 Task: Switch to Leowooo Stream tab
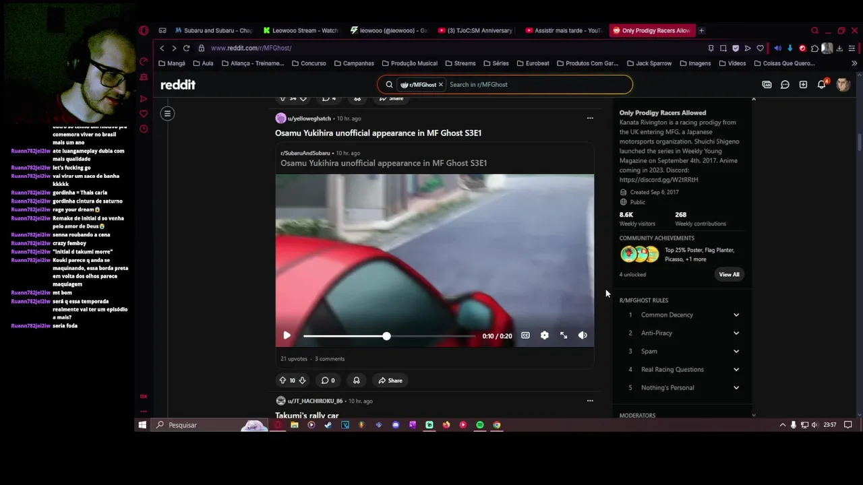coord(301,30)
